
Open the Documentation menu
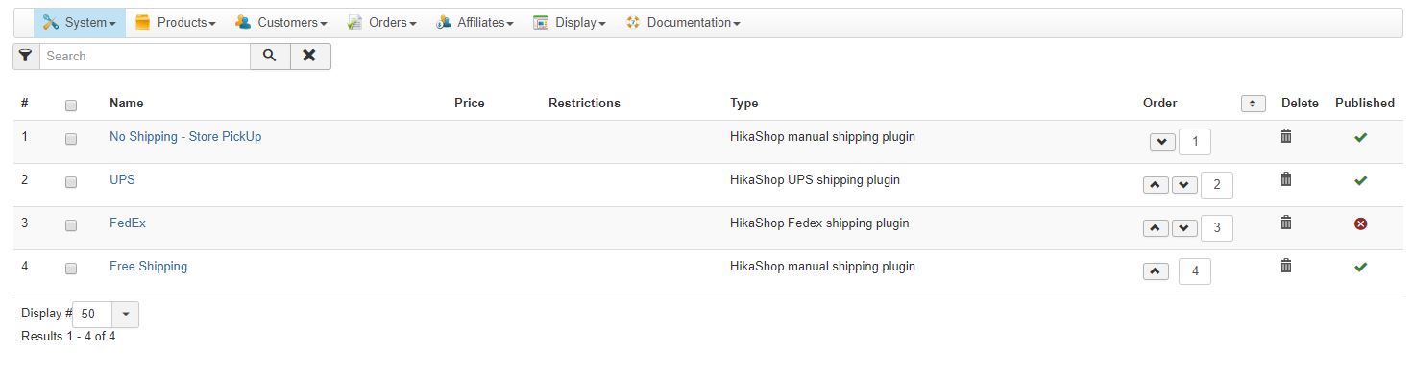pyautogui.click(x=682, y=23)
